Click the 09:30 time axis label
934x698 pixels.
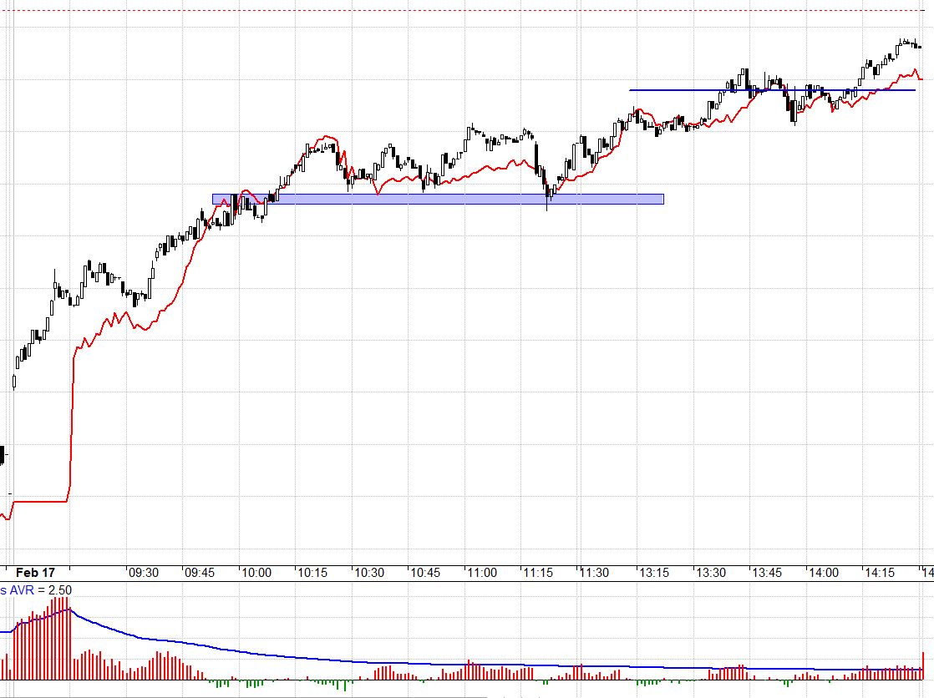144,573
